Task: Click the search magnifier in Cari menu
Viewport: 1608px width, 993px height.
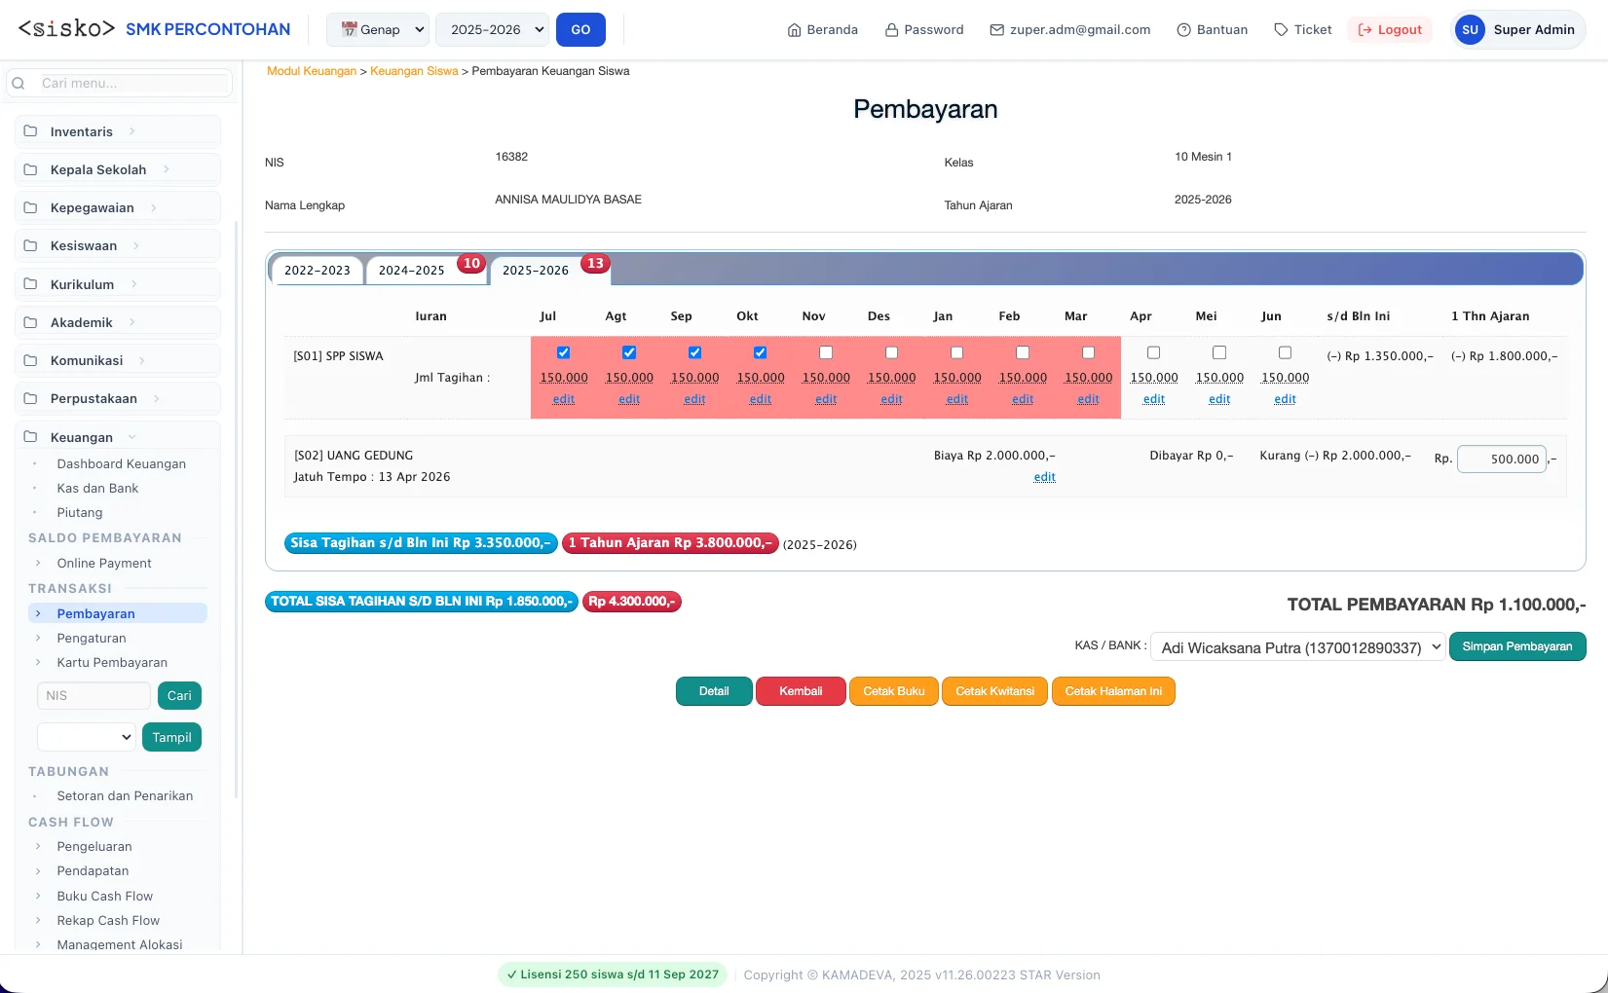Action: (19, 84)
